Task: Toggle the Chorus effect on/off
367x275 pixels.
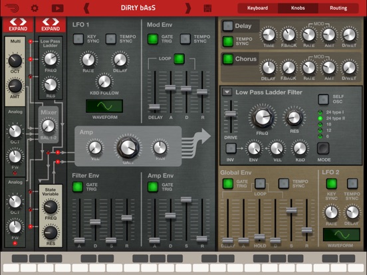Action: (x=228, y=58)
